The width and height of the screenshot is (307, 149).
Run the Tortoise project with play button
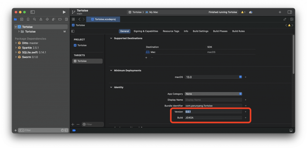64,12
